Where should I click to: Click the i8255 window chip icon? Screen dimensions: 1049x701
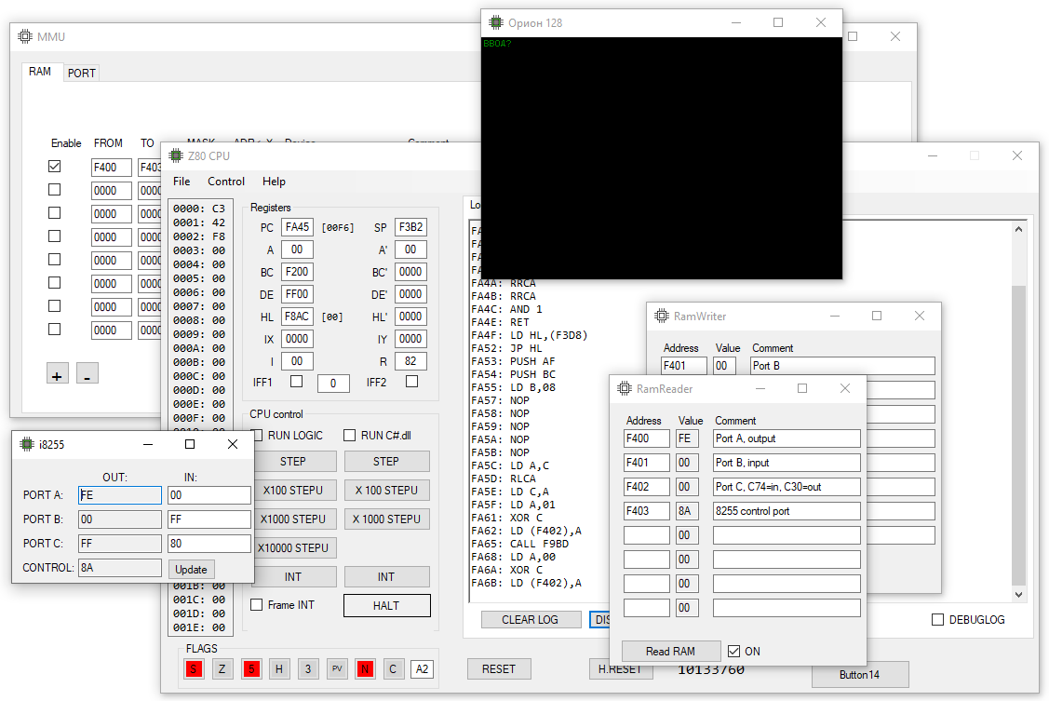click(27, 444)
